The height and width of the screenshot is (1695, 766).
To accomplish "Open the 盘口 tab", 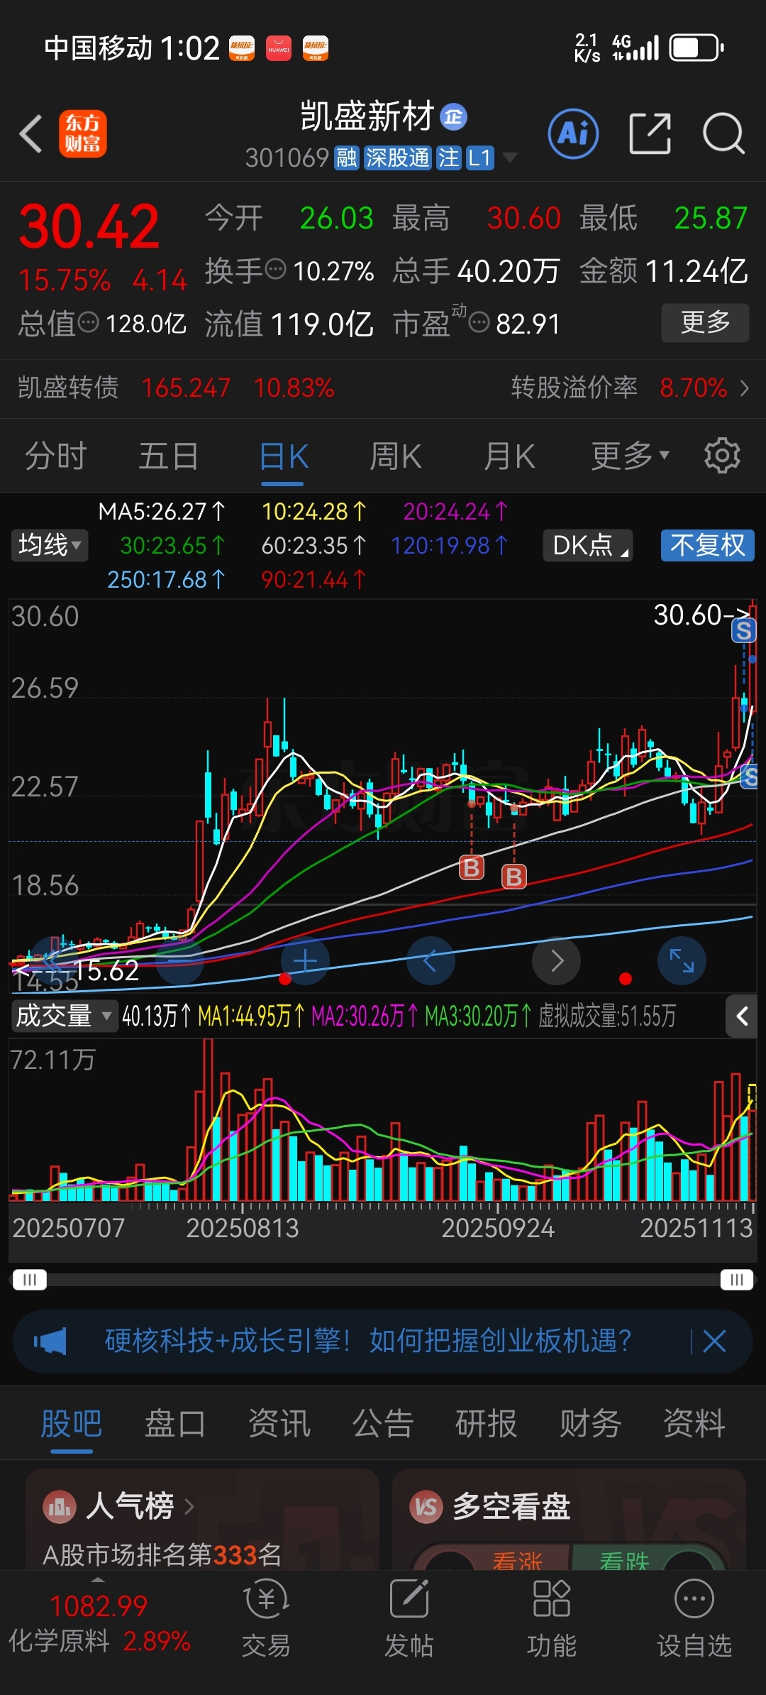I will click(x=175, y=1424).
